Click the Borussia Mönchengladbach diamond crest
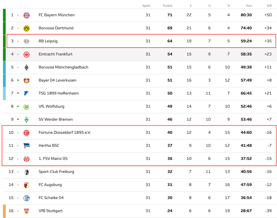The image size is (277, 218). [x=26, y=67]
